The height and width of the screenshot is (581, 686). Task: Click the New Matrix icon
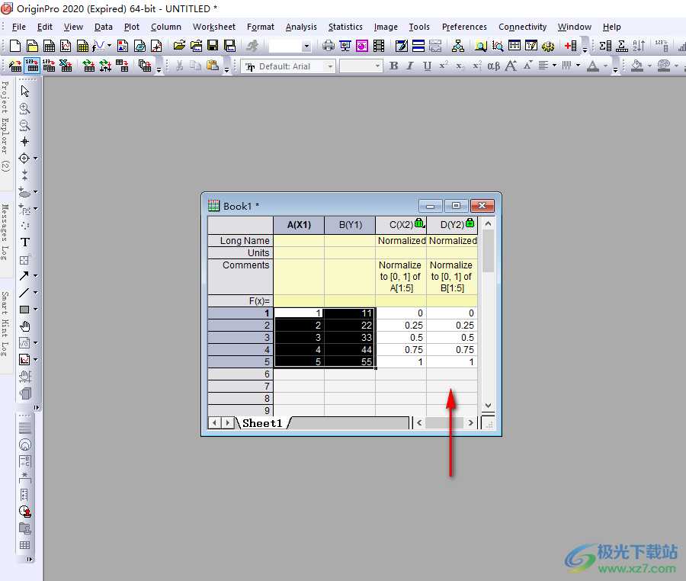(x=82, y=46)
